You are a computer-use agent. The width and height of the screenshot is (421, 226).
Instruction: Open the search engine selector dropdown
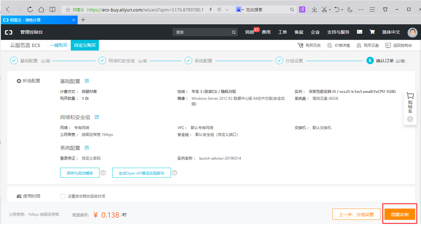pyautogui.click(x=240, y=10)
